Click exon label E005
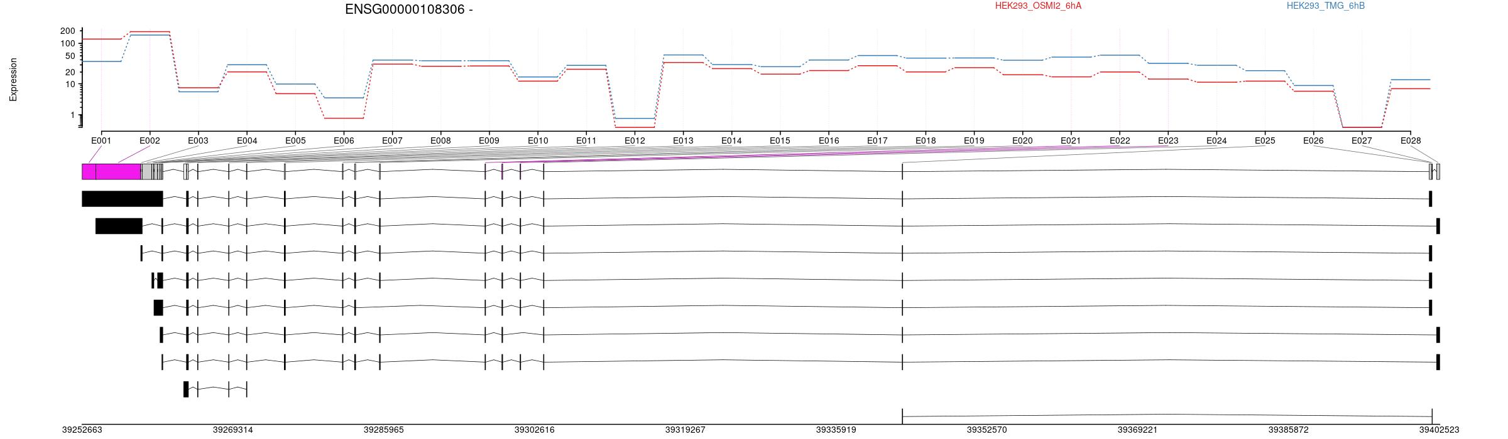 coord(295,141)
